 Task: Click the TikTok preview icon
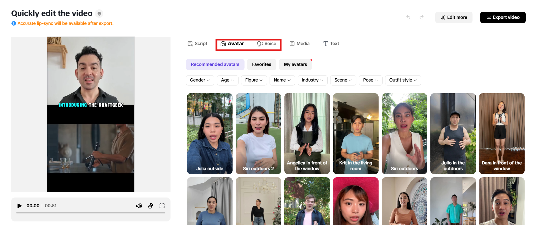[151, 206]
